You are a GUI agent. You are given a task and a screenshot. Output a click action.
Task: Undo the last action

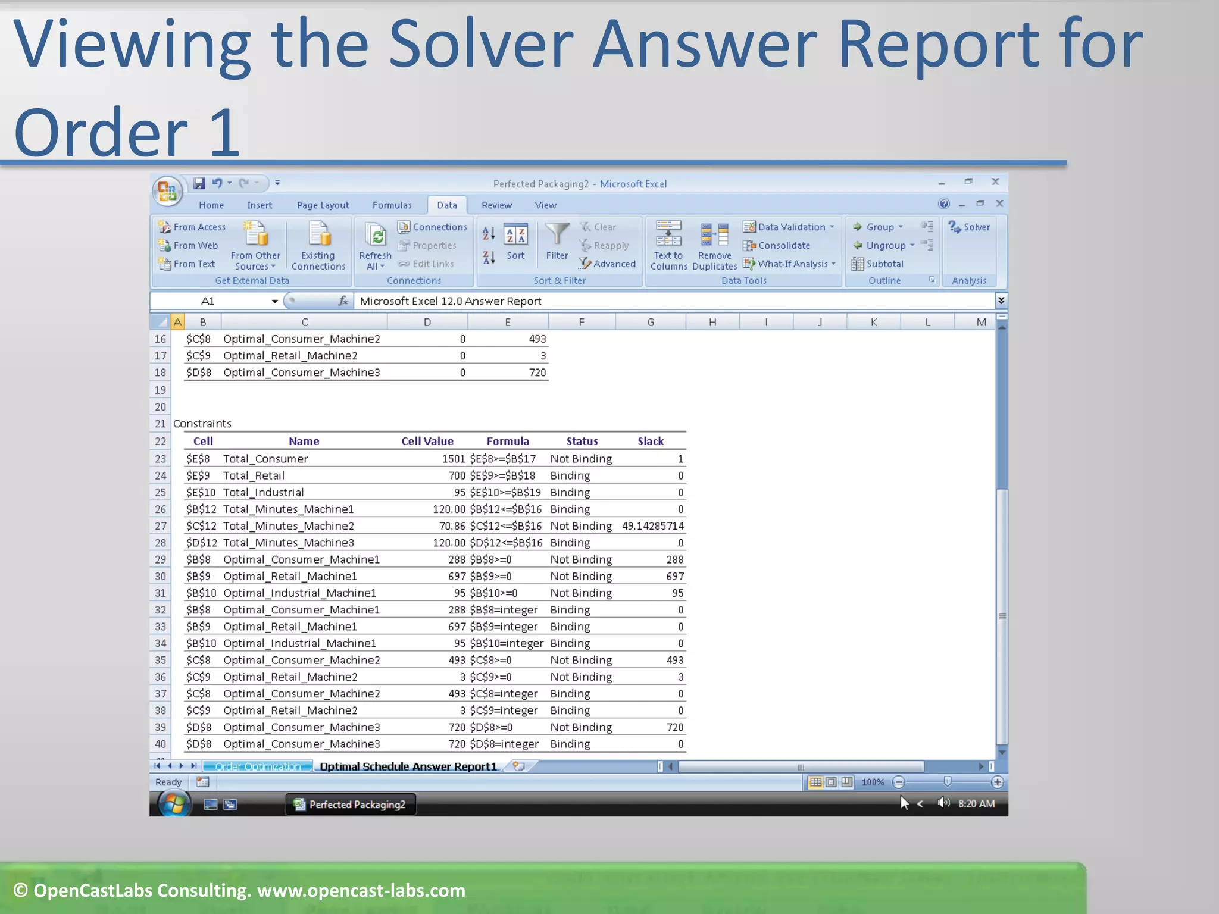217,183
